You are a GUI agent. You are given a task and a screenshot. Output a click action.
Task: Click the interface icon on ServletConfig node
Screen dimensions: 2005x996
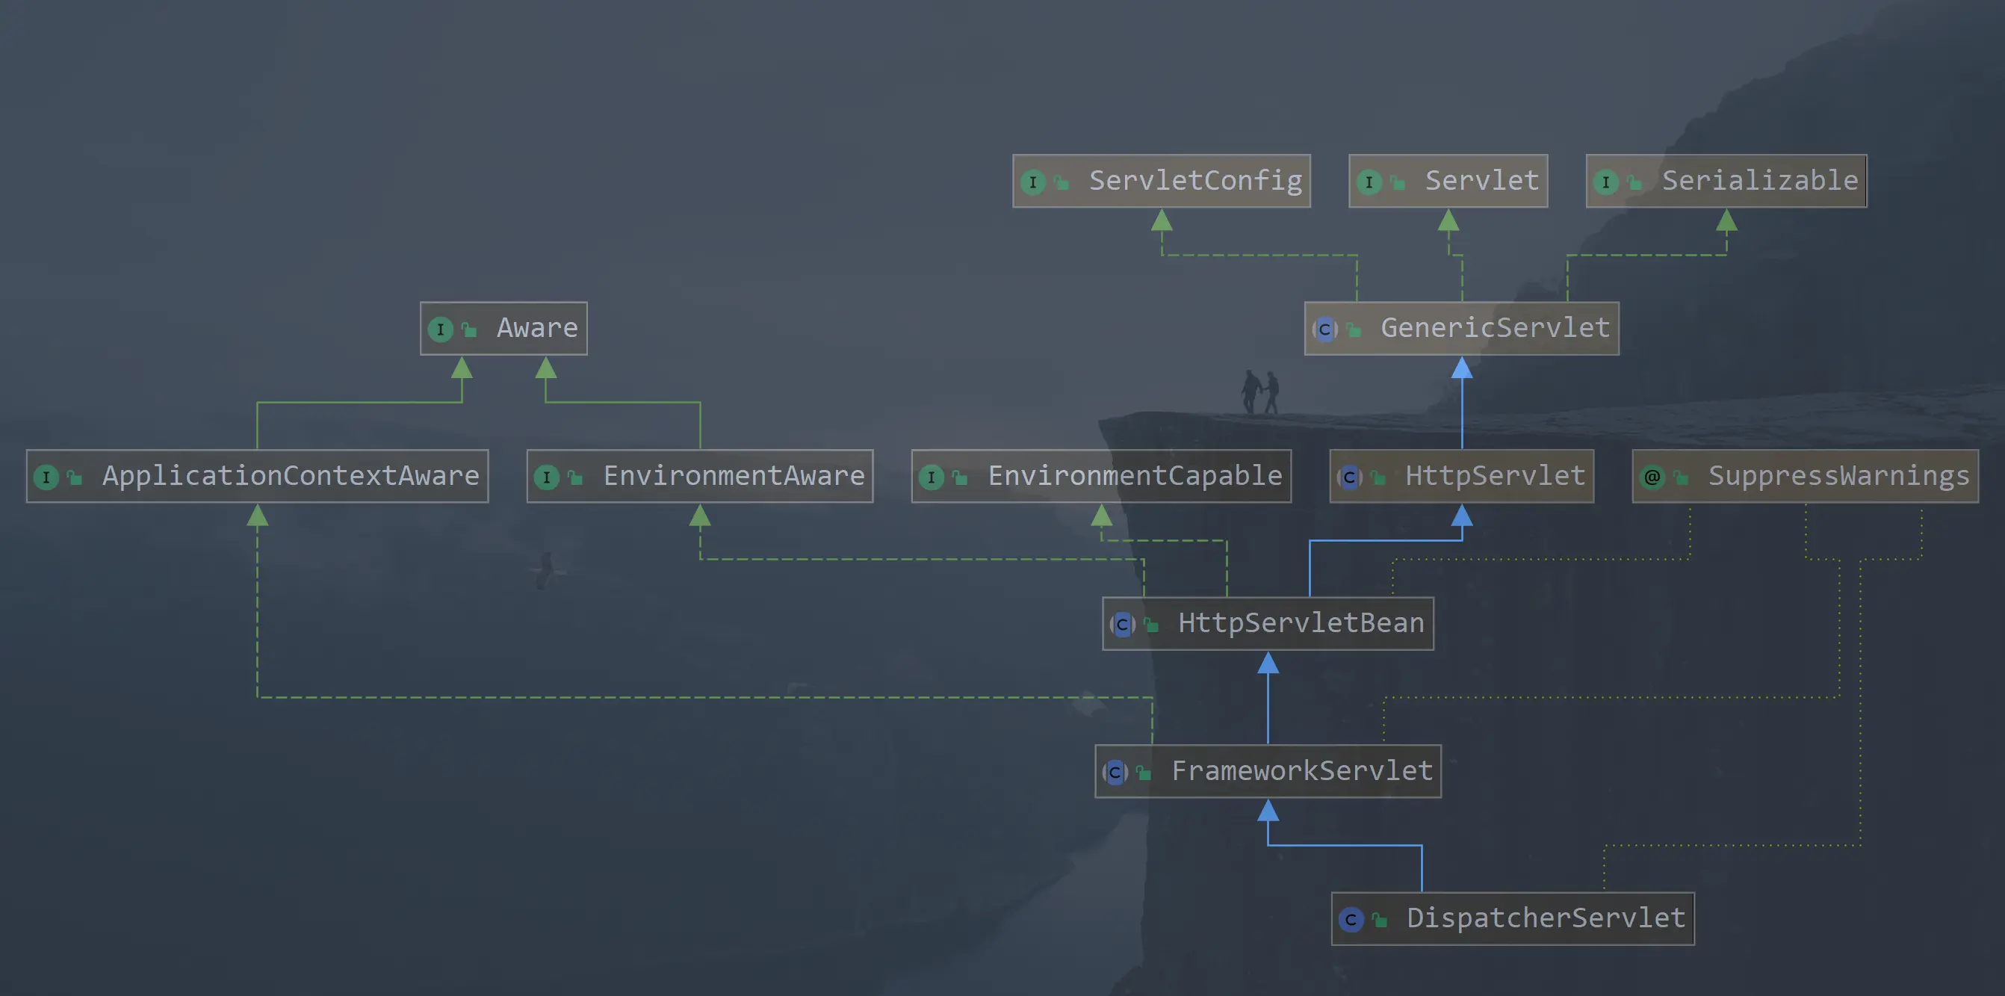pyautogui.click(x=1033, y=182)
